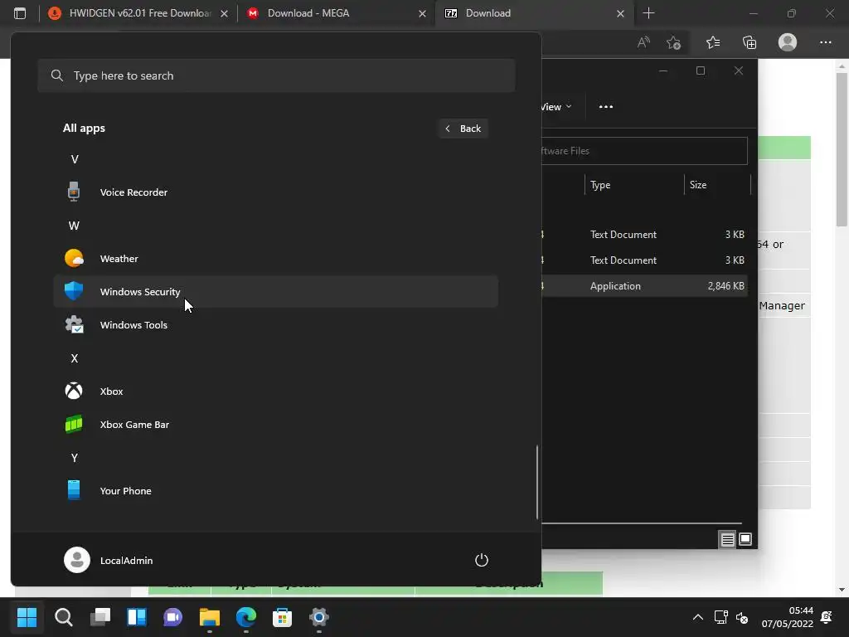The height and width of the screenshot is (637, 849).
Task: Open Settings from taskbar
Action: 319,617
